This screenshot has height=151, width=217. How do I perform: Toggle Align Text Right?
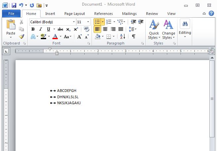[113, 29]
